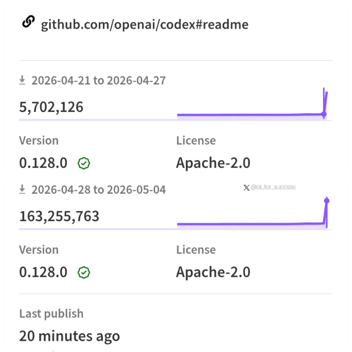Click the 2026-04-21 to 2026-04-27 date range
Screen dimensions: 352x352
[99, 80]
